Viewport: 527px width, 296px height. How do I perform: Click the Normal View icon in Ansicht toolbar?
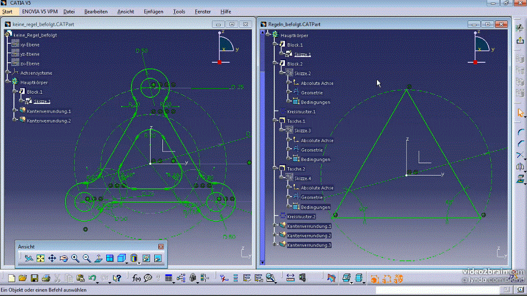click(x=98, y=258)
